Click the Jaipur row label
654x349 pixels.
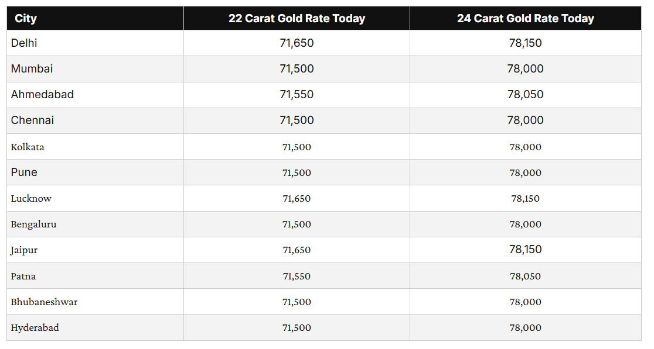click(24, 250)
